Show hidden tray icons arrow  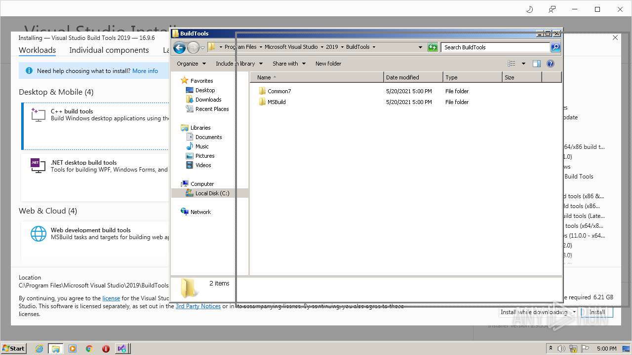[551, 348]
